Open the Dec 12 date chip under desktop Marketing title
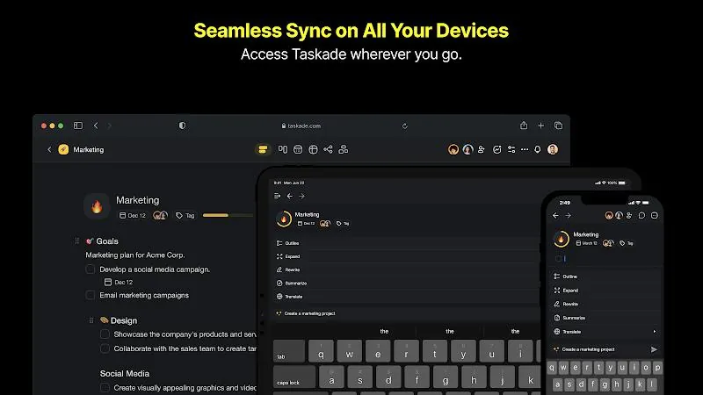Image resolution: width=703 pixels, height=395 pixels. [133, 215]
